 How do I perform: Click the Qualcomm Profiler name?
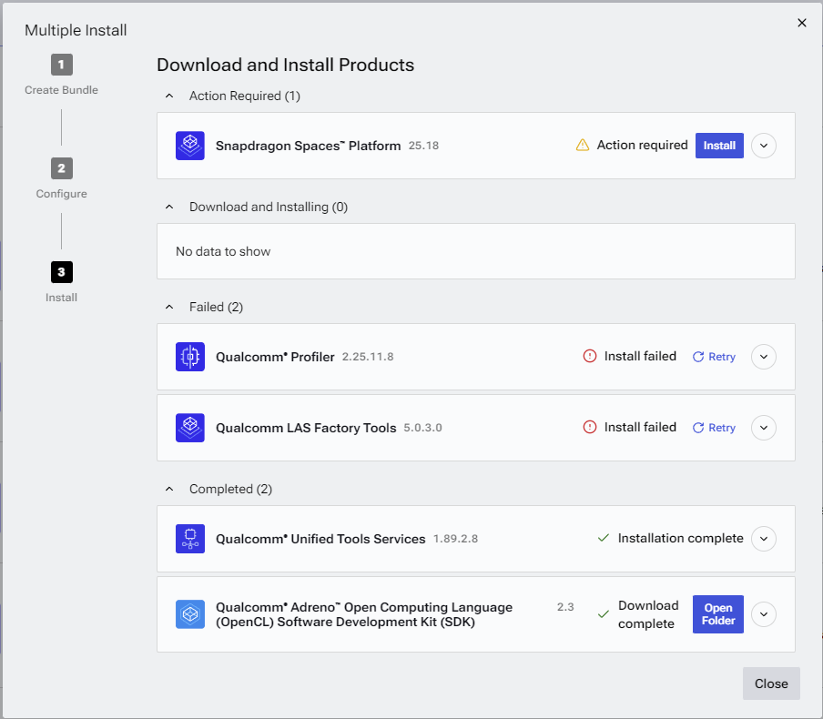(x=275, y=357)
